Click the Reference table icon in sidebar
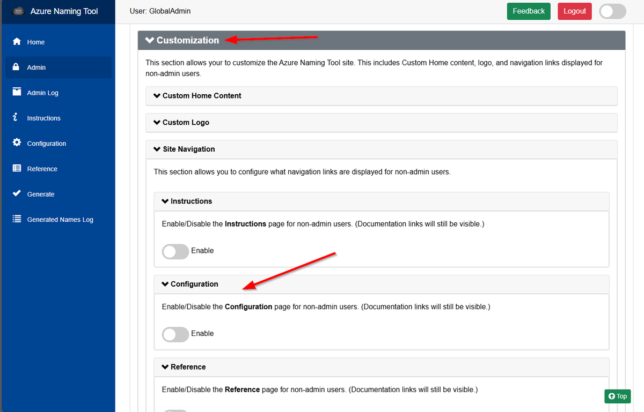The image size is (644, 412). tap(17, 168)
